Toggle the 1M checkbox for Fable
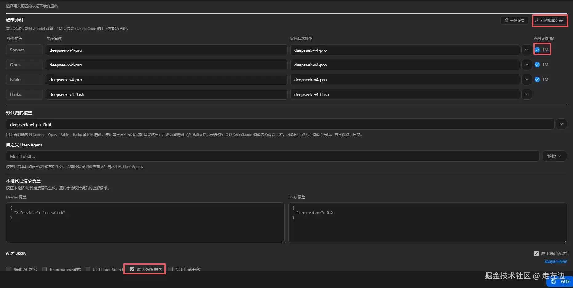Viewport: 573px width, 288px height. pos(537,79)
